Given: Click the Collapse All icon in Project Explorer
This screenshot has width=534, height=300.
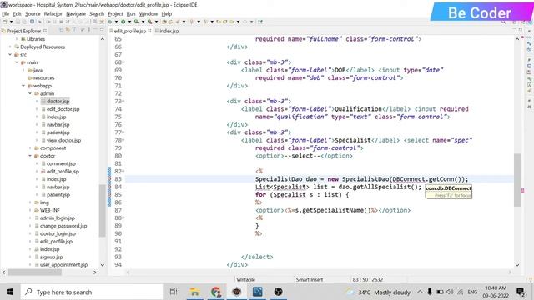Looking at the screenshot, I should 61,30.
